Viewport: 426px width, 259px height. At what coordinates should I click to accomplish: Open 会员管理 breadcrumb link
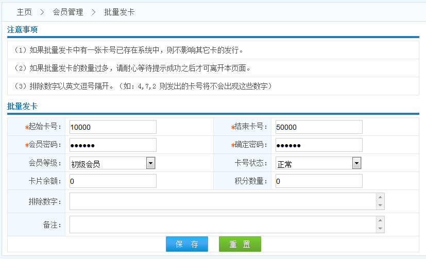[67, 12]
